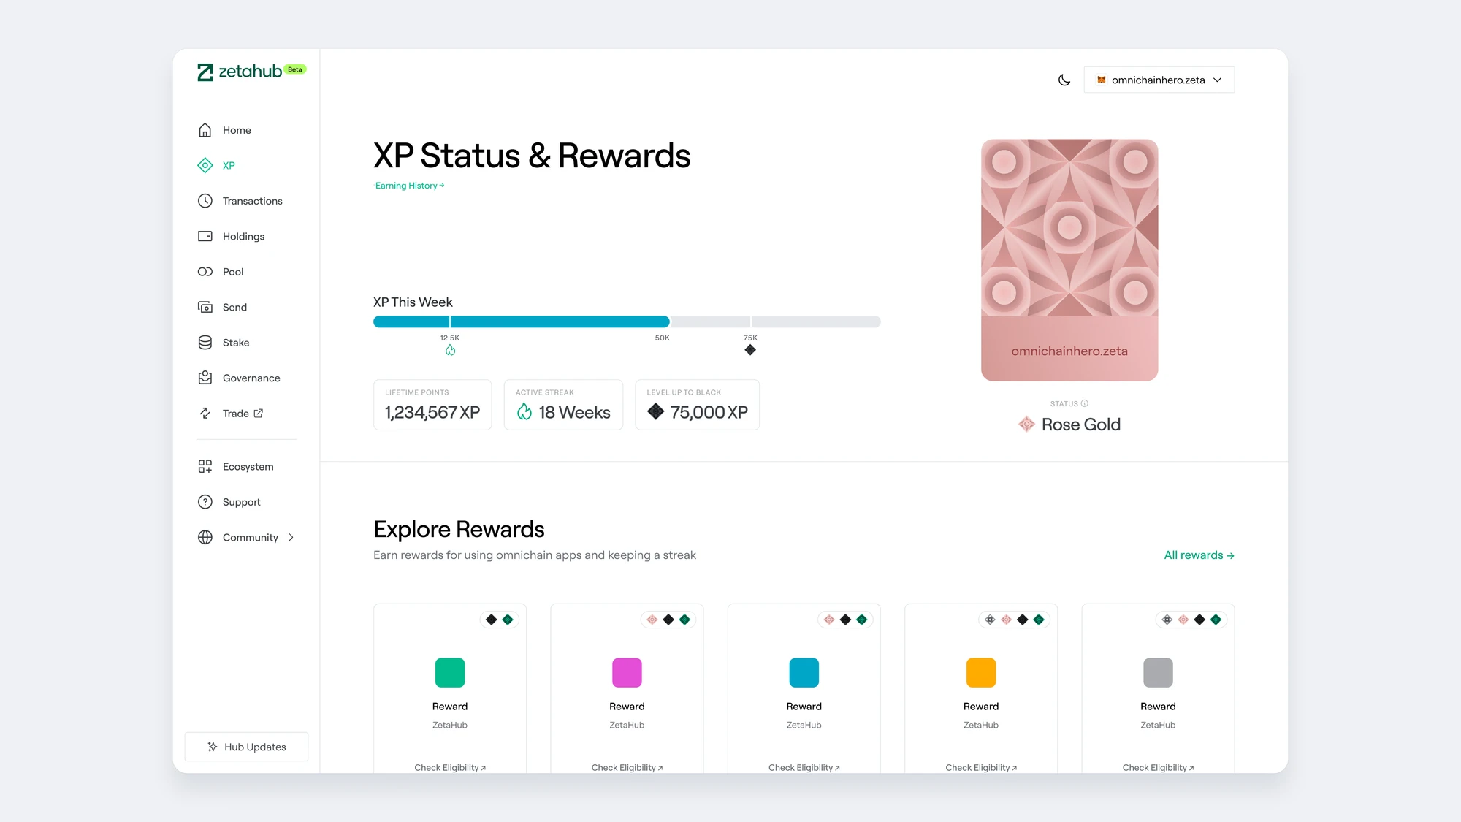This screenshot has width=1461, height=822.
Task: Select the Transactions menu item
Action: (x=252, y=199)
